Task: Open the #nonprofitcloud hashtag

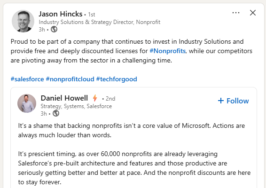Action: 70,79
